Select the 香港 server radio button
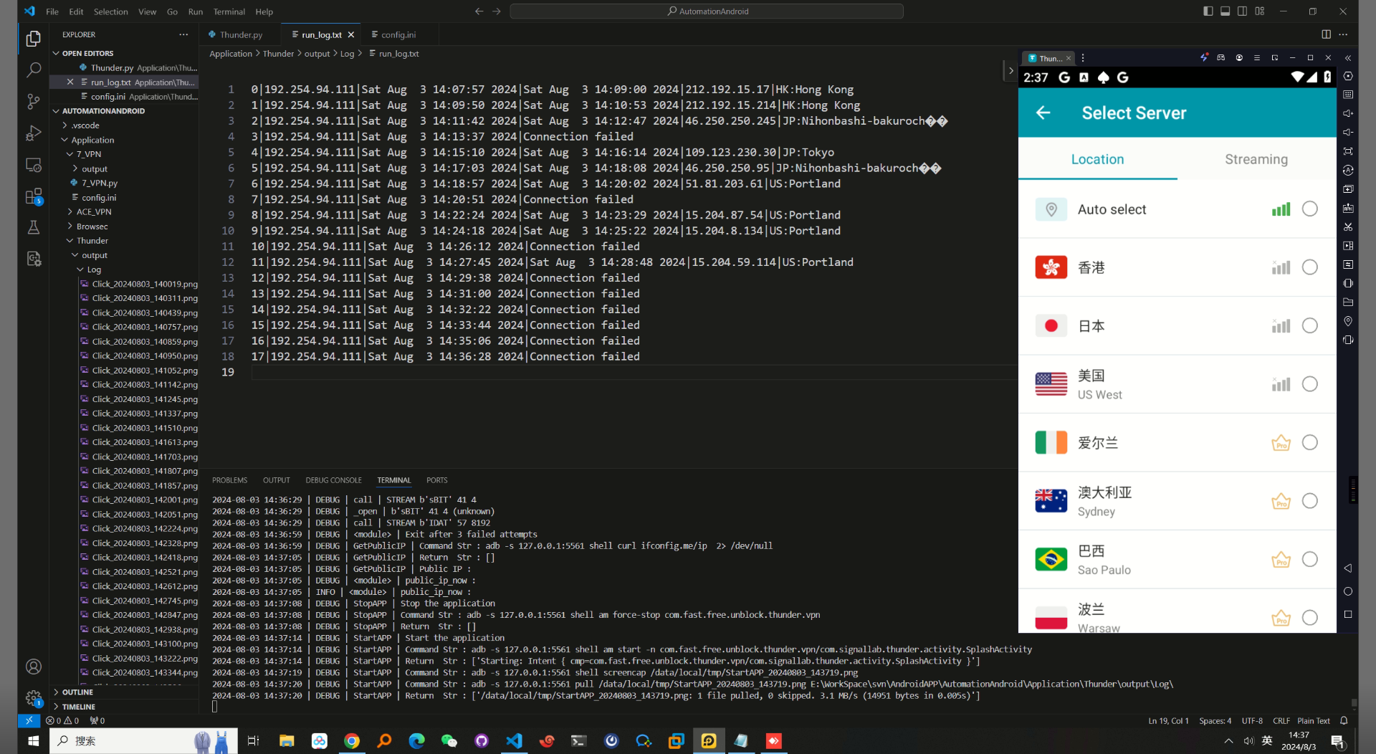1376x754 pixels. click(x=1309, y=267)
